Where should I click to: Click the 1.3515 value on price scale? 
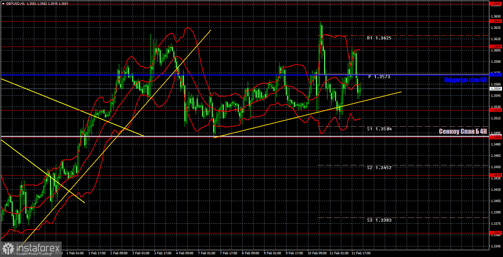[496, 118]
